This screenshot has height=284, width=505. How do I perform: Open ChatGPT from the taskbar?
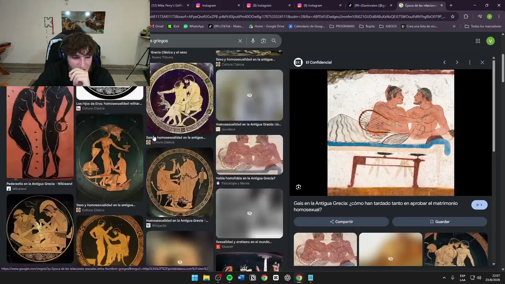pos(288,278)
